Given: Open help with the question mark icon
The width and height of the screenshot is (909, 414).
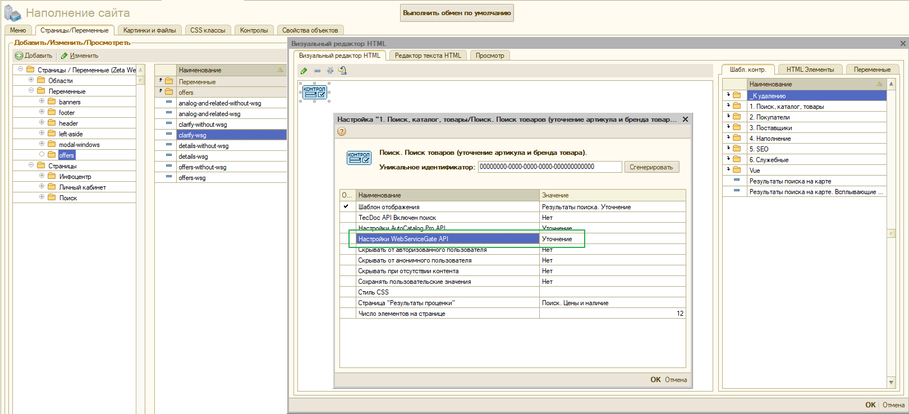Looking at the screenshot, I should tap(342, 131).
